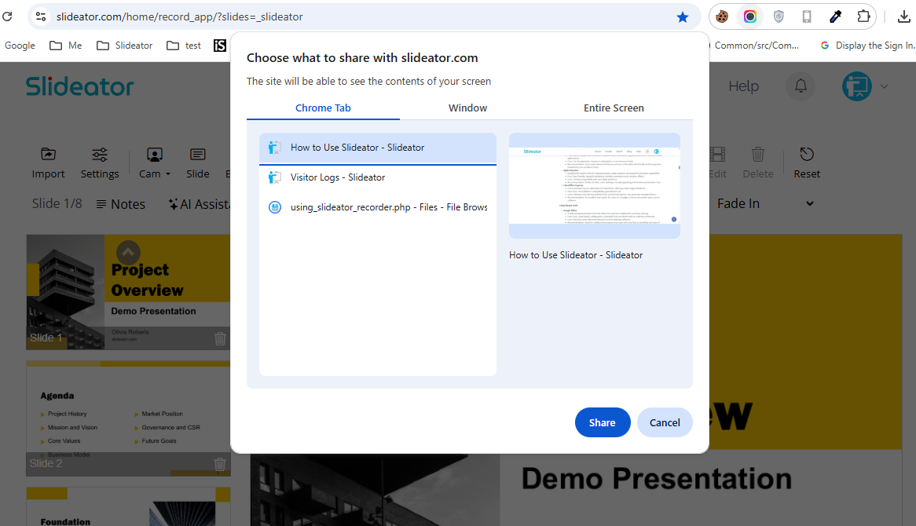Screen dimensions: 916x526
Task: Click the browser reload icon
Action: 7,16
